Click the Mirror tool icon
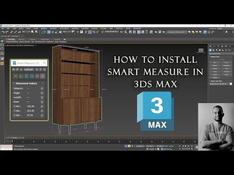Image resolution: width=234 pixels, height=175 pixels. [121, 32]
